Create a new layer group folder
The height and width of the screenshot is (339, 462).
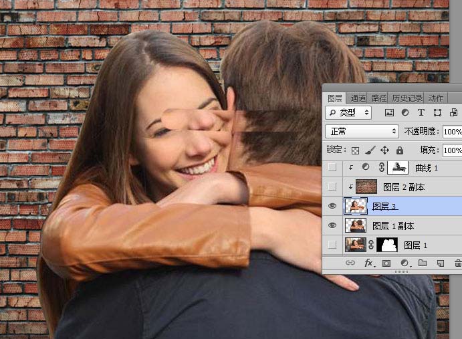click(x=423, y=263)
